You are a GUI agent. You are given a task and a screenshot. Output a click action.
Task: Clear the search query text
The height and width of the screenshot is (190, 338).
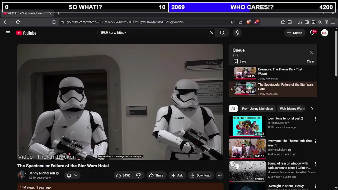[212, 33]
